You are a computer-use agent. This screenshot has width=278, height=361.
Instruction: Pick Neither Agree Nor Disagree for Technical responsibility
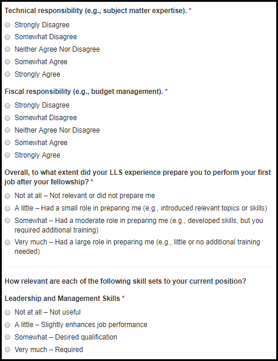(8, 49)
